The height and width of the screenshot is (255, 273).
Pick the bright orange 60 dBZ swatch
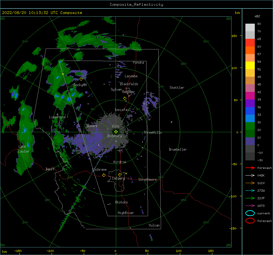coord(250,50)
